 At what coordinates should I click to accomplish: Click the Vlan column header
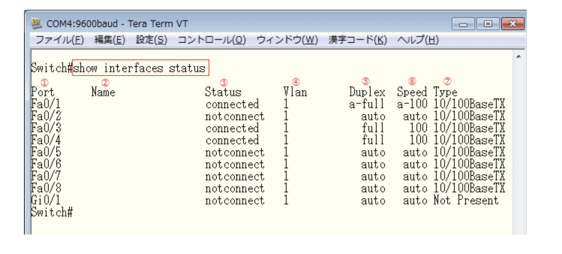click(295, 92)
